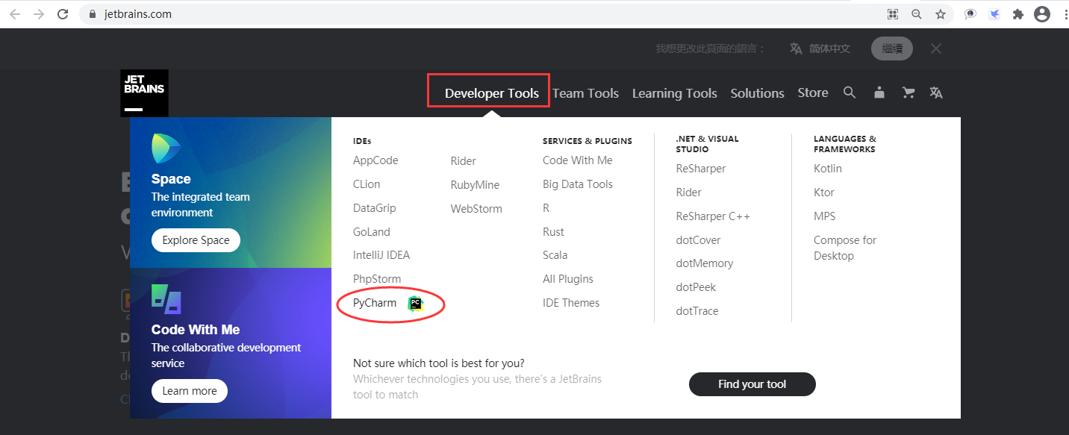
Task: Click the zoom magnifier icon in address bar
Action: pyautogui.click(x=916, y=14)
